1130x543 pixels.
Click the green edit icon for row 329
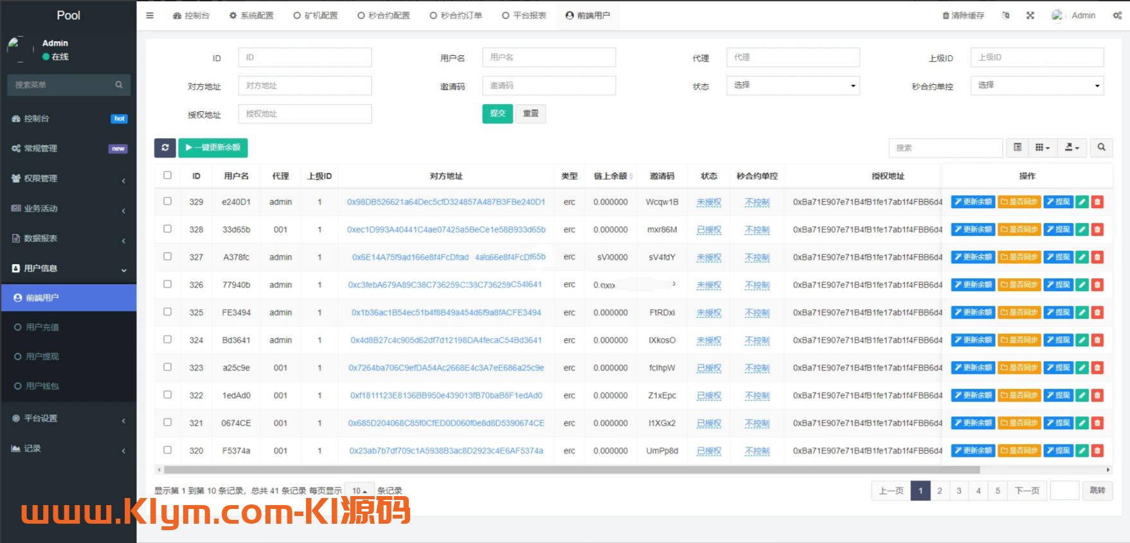[1082, 202]
